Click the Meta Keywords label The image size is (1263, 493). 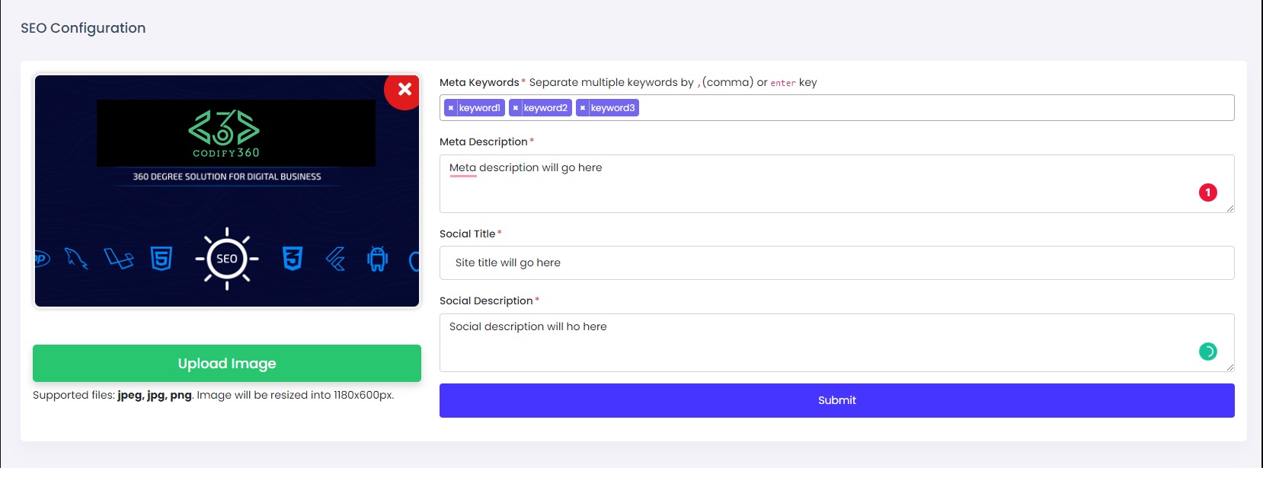[479, 82]
